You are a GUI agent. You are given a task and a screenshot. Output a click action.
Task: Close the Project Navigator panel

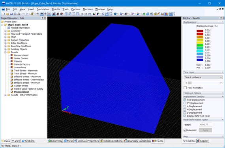[x=45, y=18]
